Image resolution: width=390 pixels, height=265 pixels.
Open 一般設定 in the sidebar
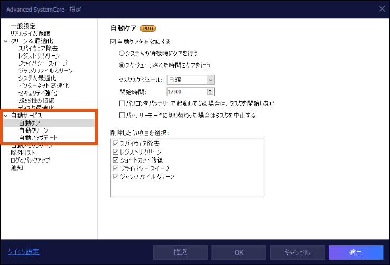coord(23,26)
